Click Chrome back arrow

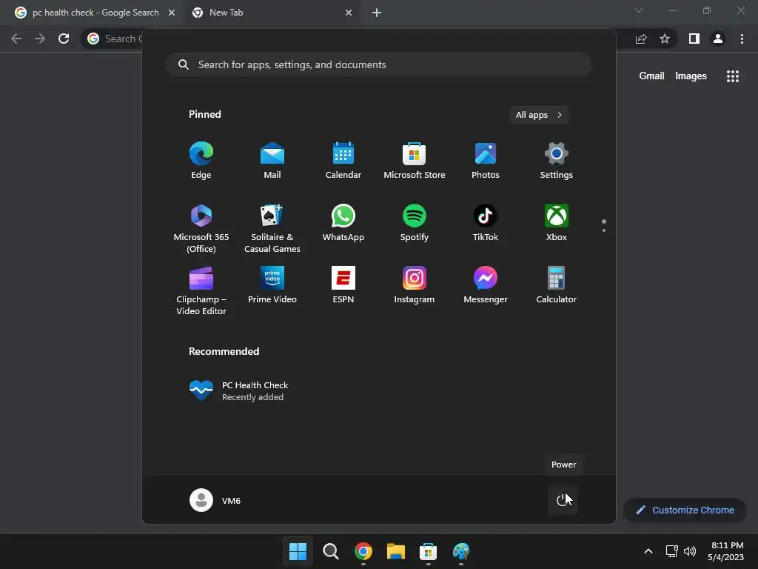16,39
